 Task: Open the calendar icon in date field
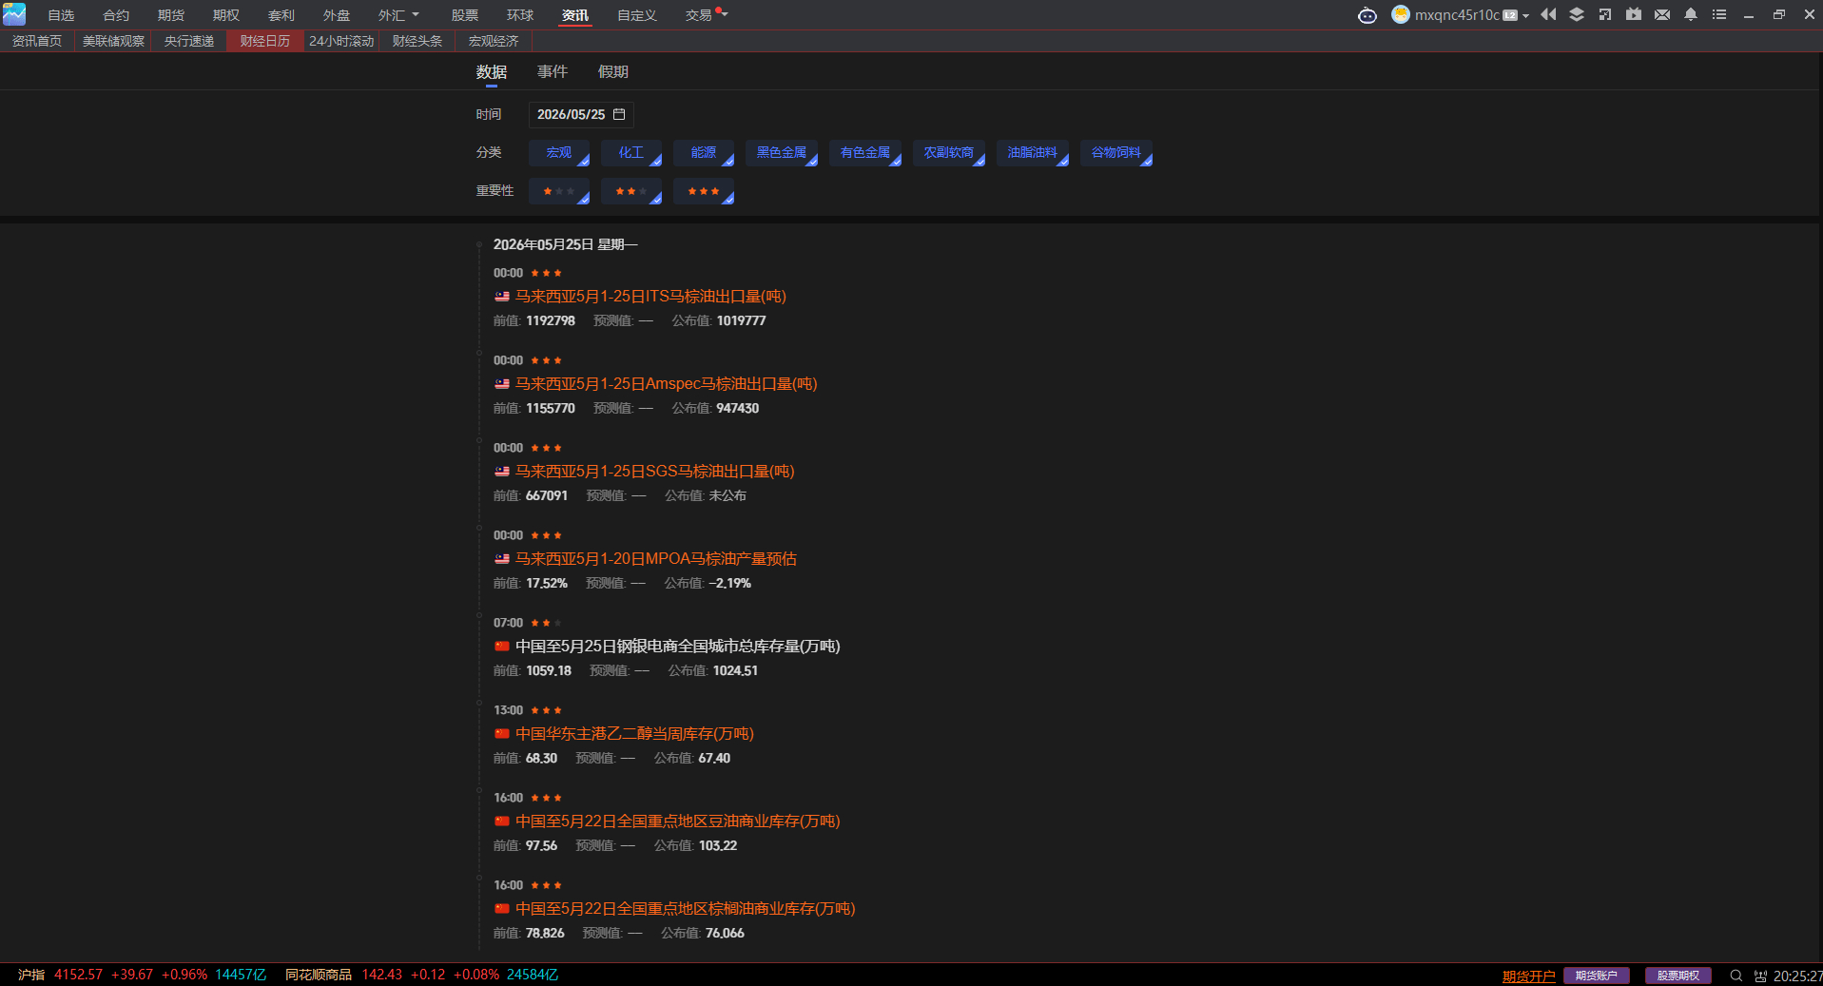[x=619, y=114]
